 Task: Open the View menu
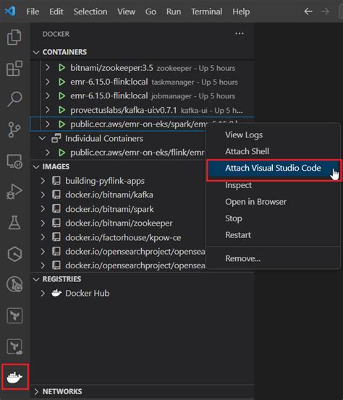(x=126, y=12)
